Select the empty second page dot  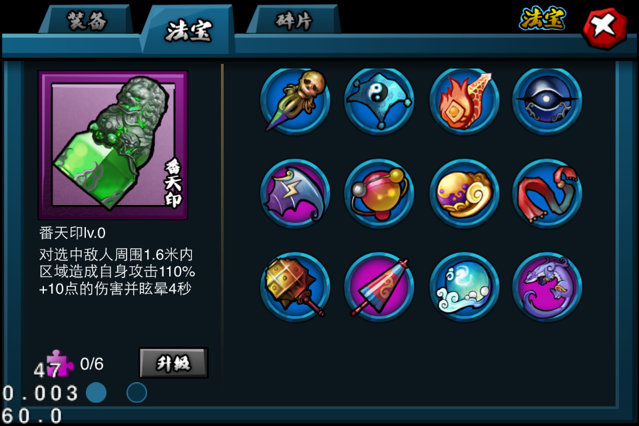pos(136,393)
